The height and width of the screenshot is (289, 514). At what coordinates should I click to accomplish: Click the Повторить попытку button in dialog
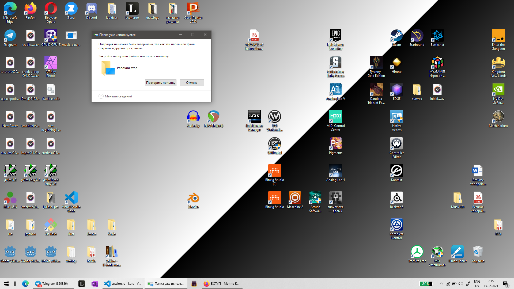[161, 83]
